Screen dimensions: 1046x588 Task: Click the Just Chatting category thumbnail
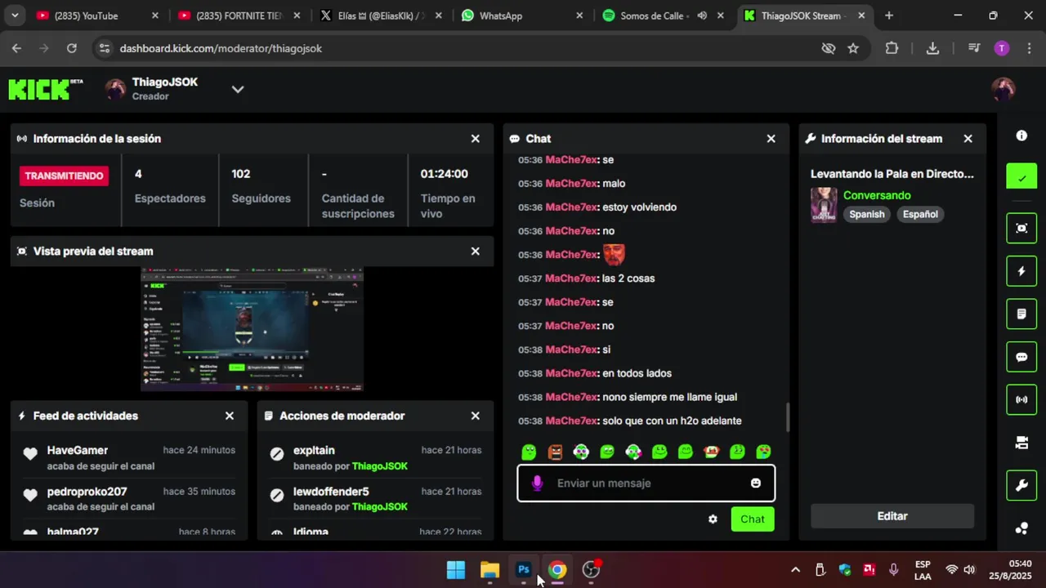[x=824, y=205]
